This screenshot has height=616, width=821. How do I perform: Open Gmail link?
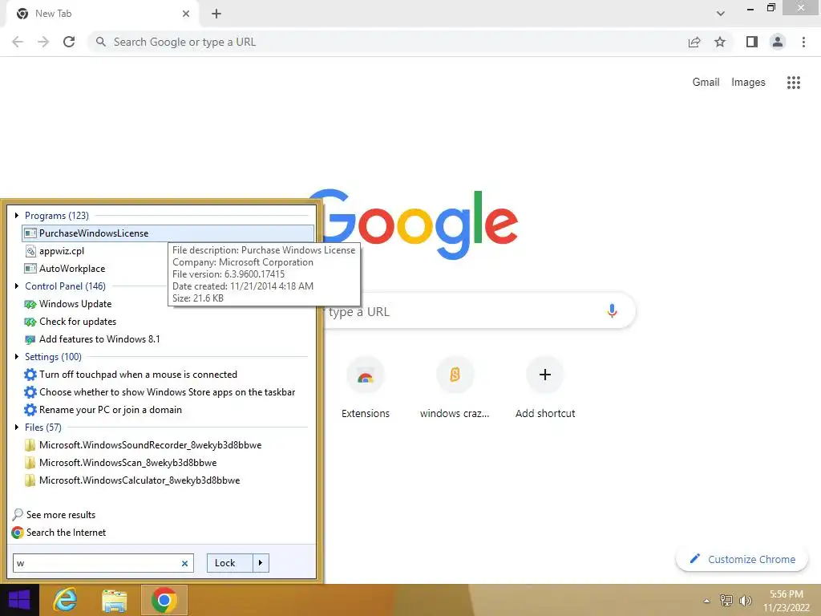(x=706, y=83)
